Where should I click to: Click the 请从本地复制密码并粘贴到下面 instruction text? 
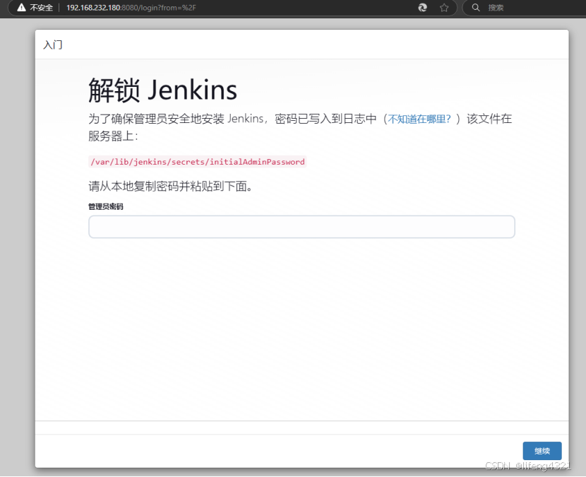tap(170, 186)
